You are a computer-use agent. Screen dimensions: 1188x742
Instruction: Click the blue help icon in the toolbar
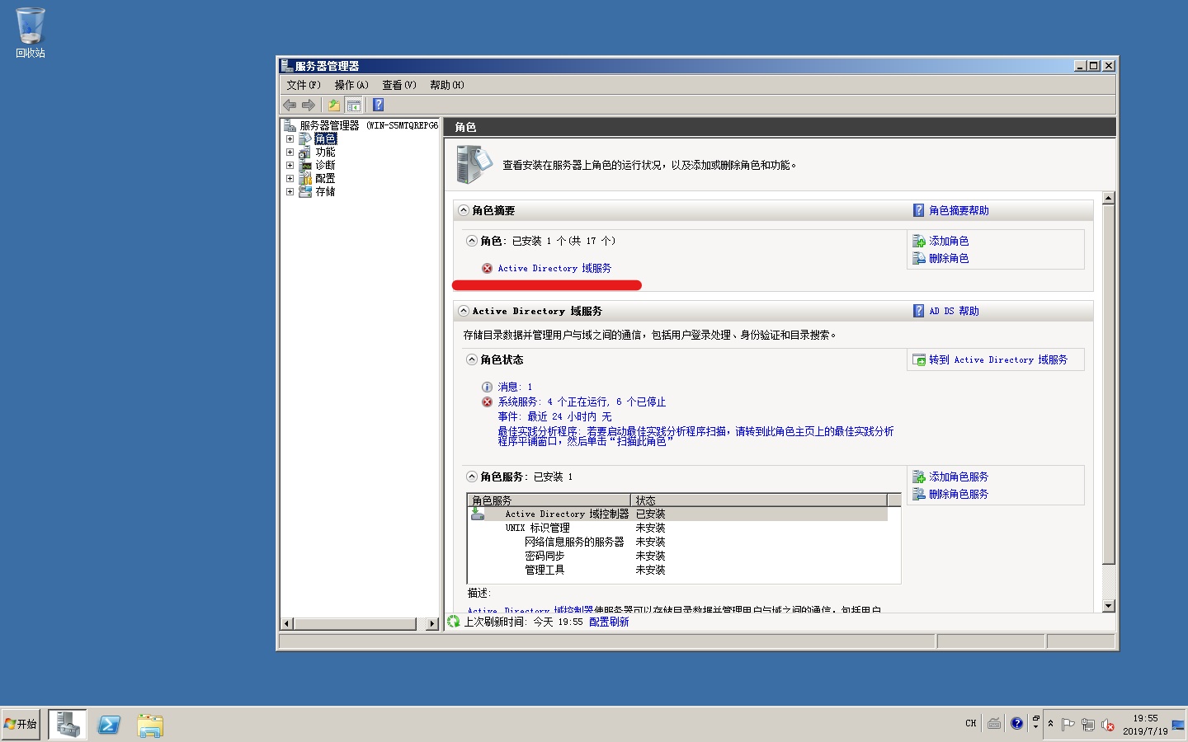(x=378, y=105)
